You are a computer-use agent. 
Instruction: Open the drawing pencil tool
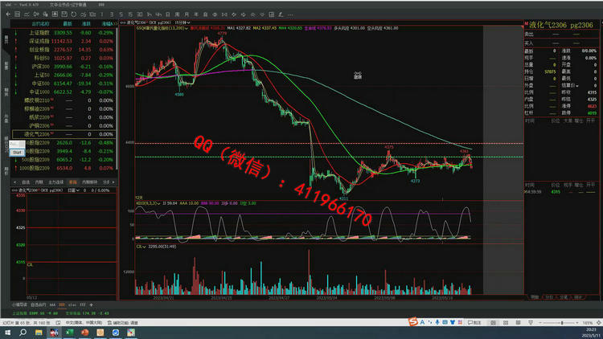coord(281,14)
